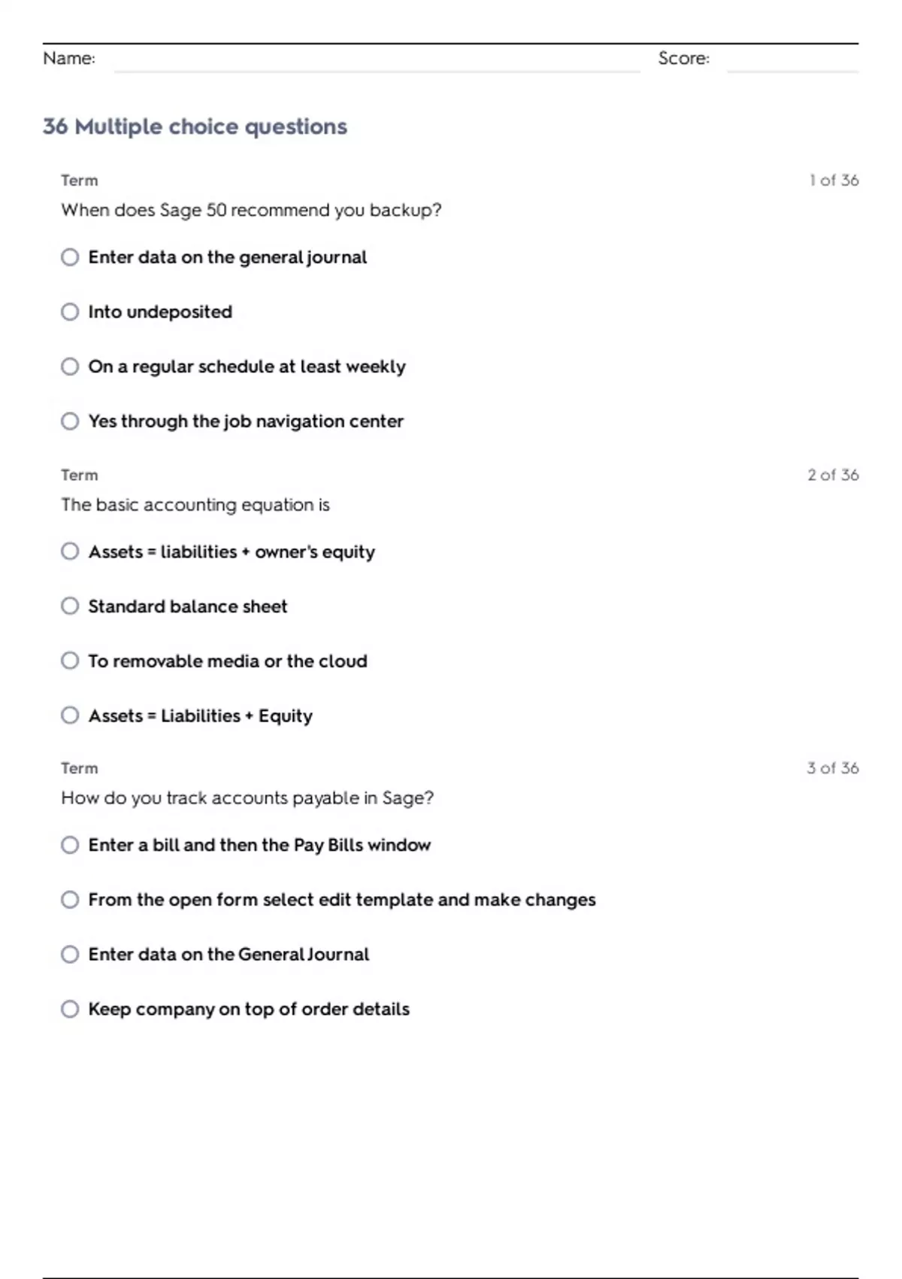Select "Assets = liabilities + owner's equity" answer
The height and width of the screenshot is (1279, 902).
[x=70, y=551]
